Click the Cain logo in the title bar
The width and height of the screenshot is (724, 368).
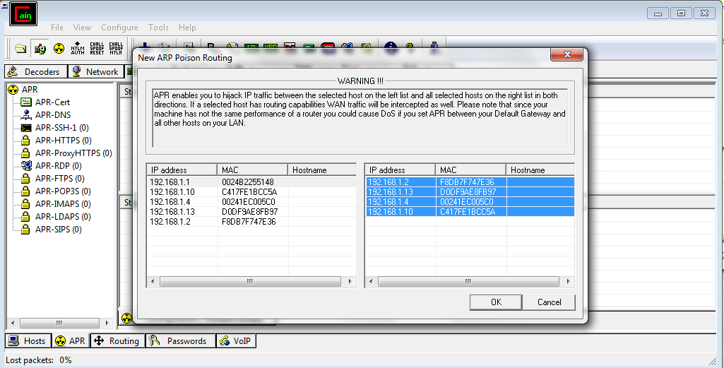coord(23,14)
